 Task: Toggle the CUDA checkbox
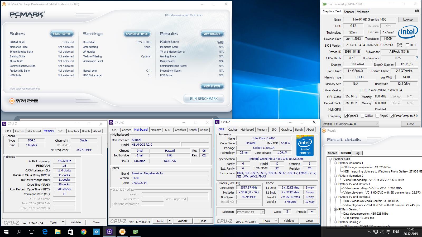[x=363, y=116]
